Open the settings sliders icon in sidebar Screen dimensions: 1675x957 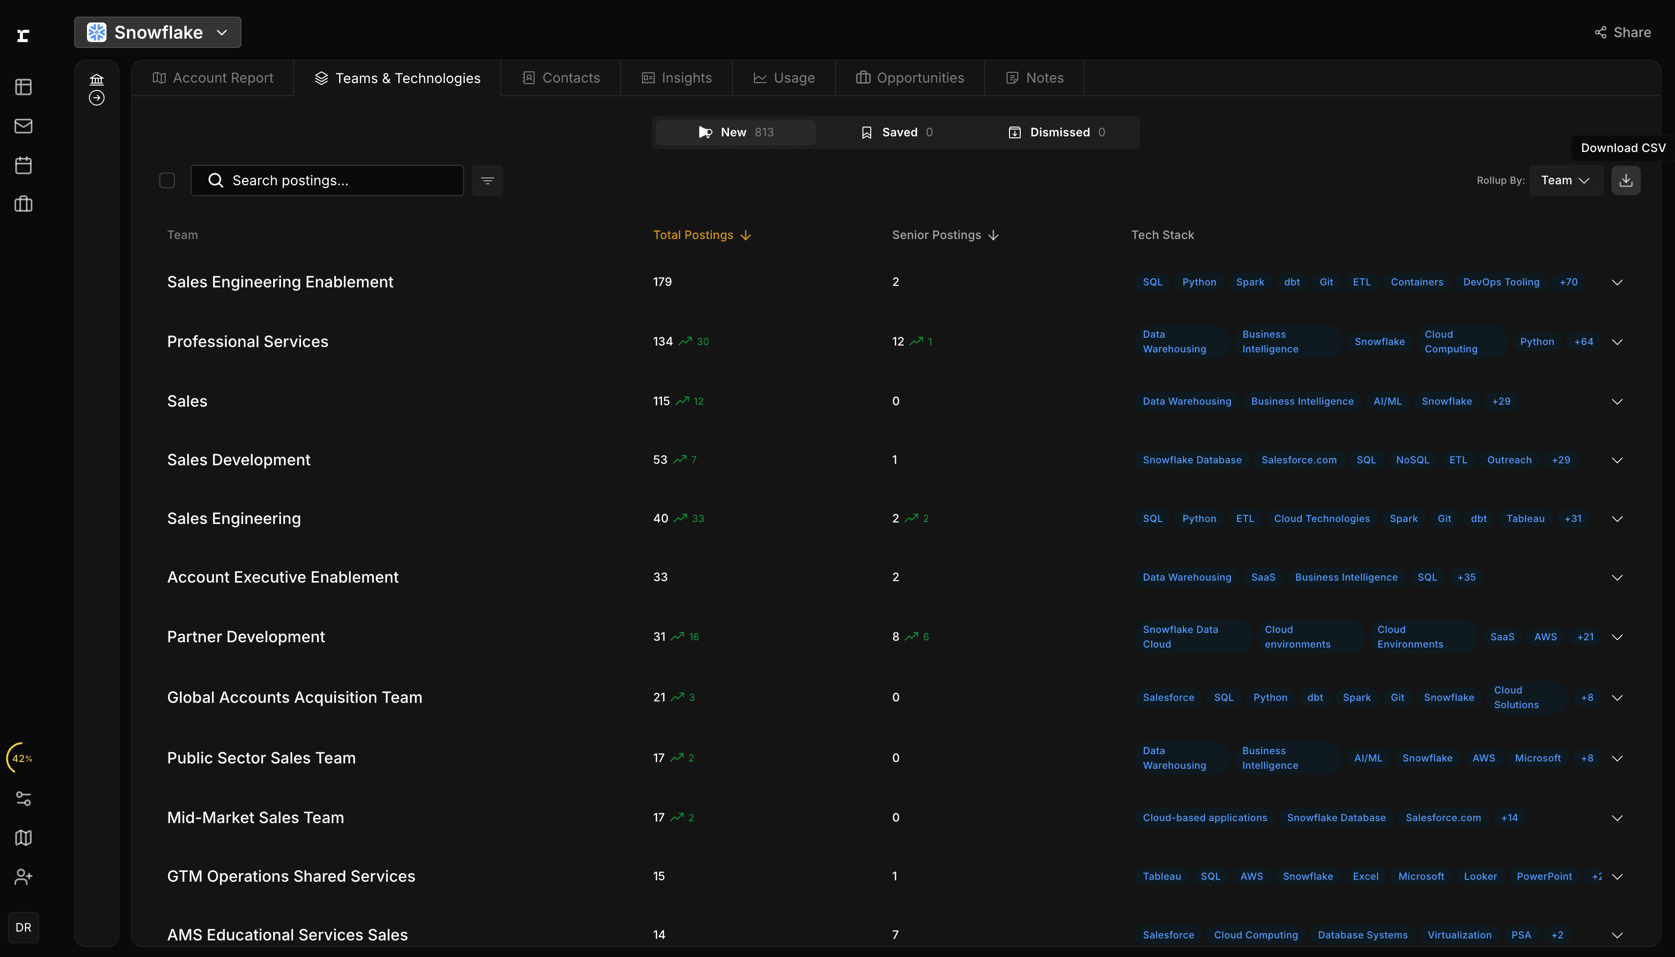pyautogui.click(x=23, y=798)
